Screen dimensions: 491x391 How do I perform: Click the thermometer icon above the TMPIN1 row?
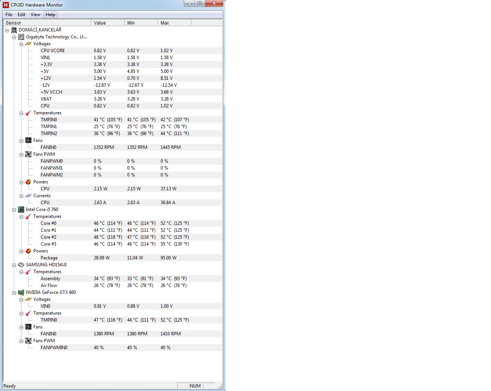tap(28, 113)
